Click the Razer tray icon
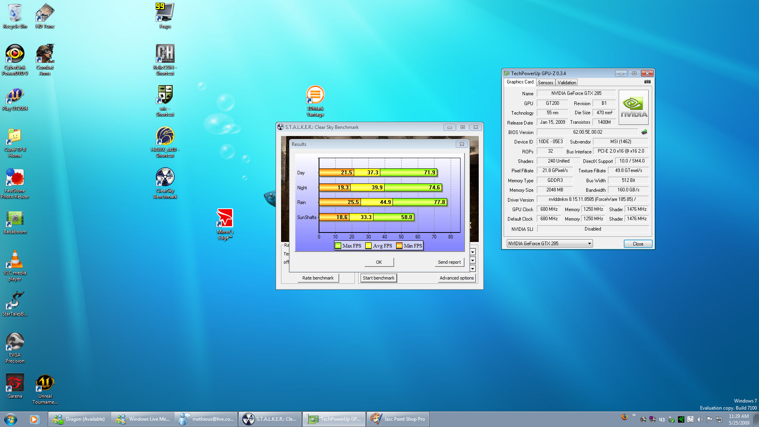759x427 pixels. (681, 419)
